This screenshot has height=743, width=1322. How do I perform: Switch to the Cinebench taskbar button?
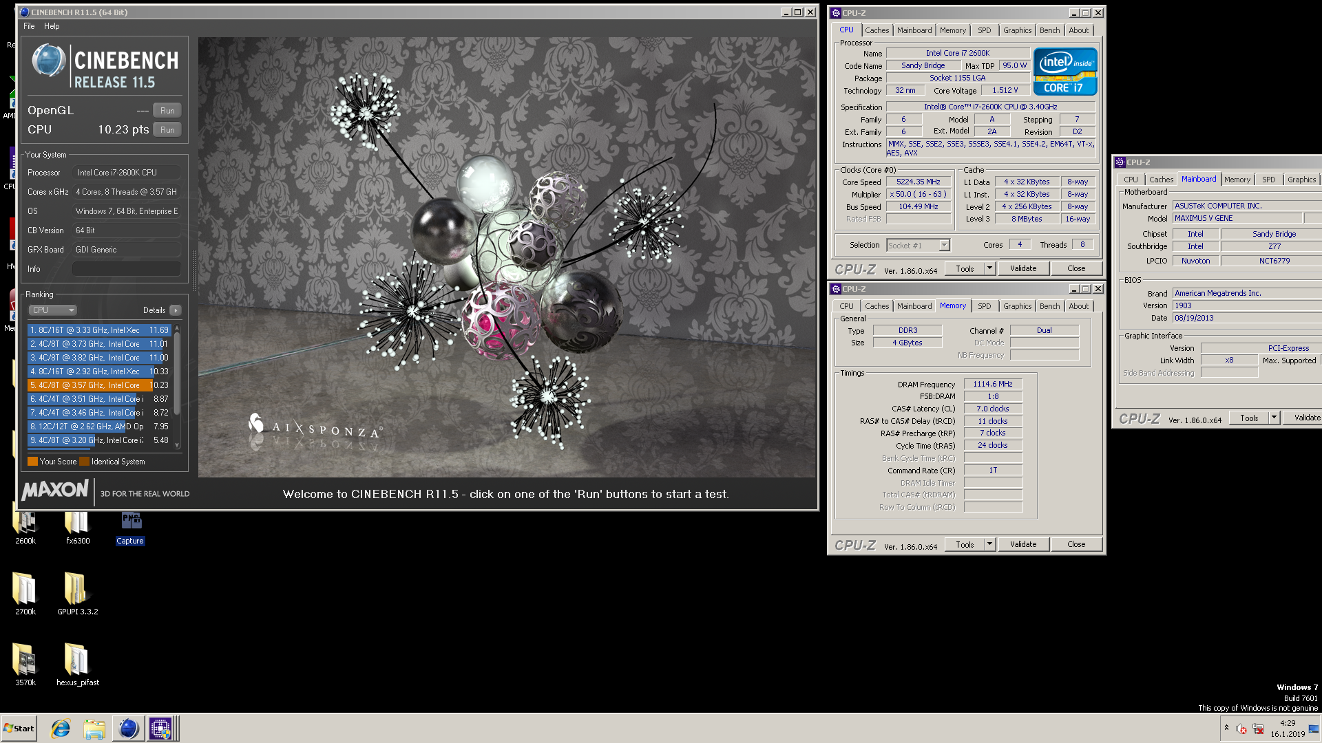[128, 729]
